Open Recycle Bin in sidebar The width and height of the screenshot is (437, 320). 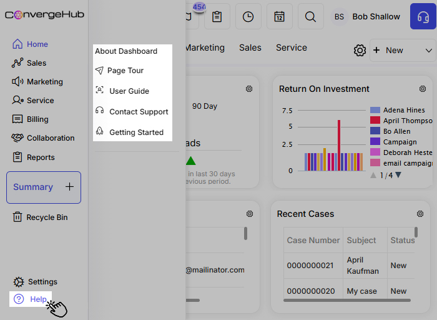47,217
